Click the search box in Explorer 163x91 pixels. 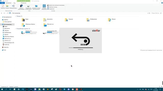tap(156, 13)
